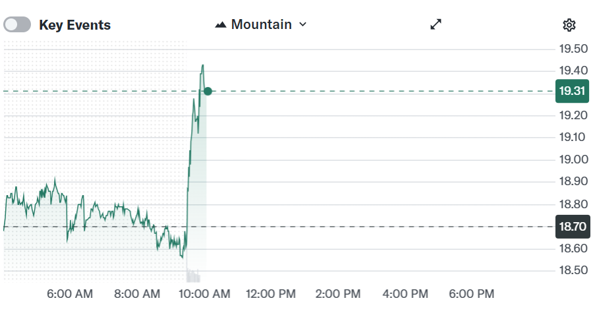Click the current price dot on chart
This screenshot has height=317, width=595.
click(208, 91)
